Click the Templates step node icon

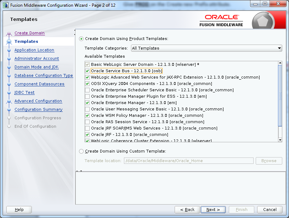point(9,42)
